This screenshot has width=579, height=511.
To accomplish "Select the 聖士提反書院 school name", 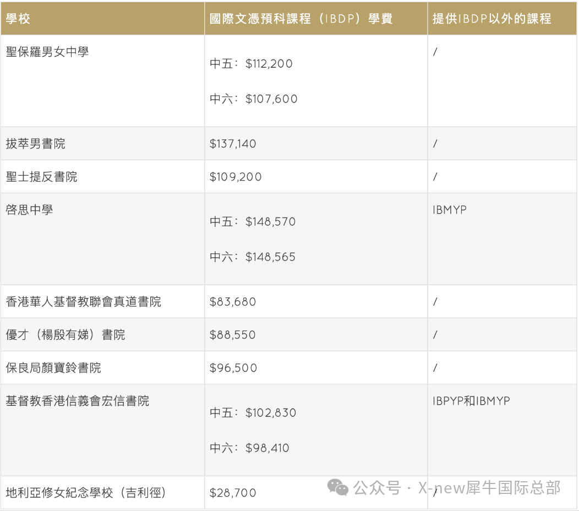I will [x=42, y=177].
